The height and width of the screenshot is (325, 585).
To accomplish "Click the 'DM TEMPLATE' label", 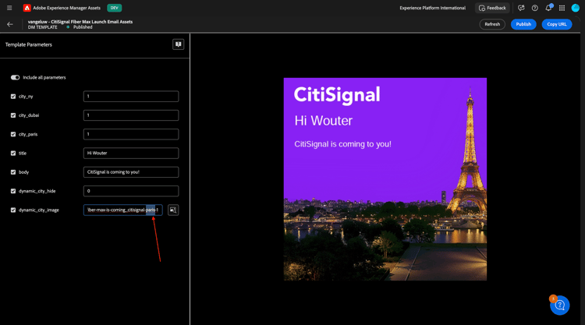I will [43, 27].
